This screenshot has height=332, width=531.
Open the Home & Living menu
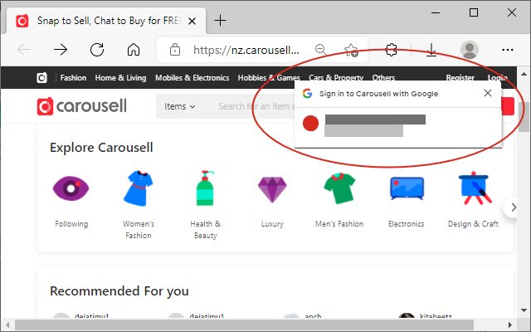click(120, 78)
